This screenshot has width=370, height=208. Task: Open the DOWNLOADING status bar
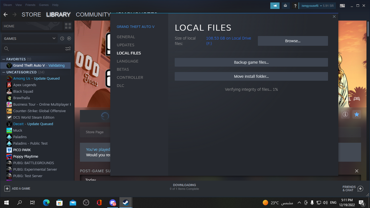[184, 187]
